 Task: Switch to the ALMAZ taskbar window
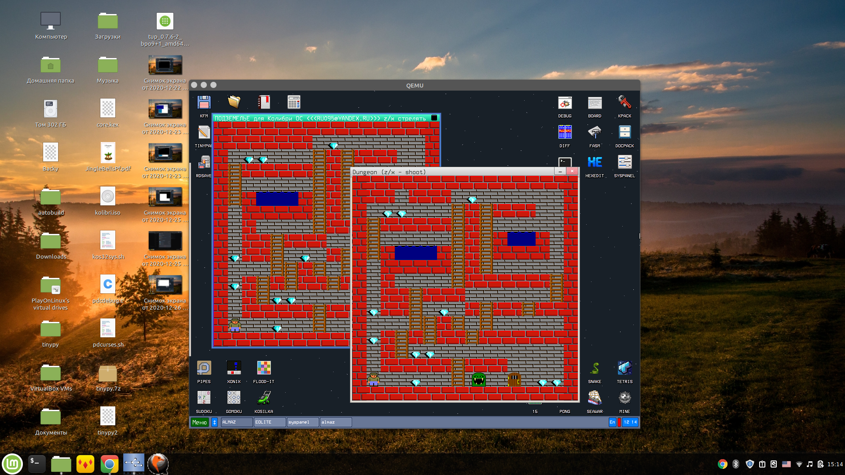pos(237,422)
